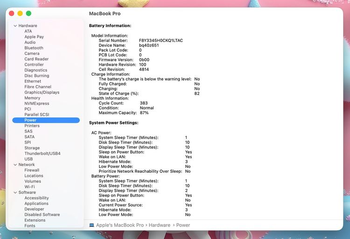This screenshot has width=350, height=239.
Task: Select Disc Burning in the sidebar
Action: point(37,76)
